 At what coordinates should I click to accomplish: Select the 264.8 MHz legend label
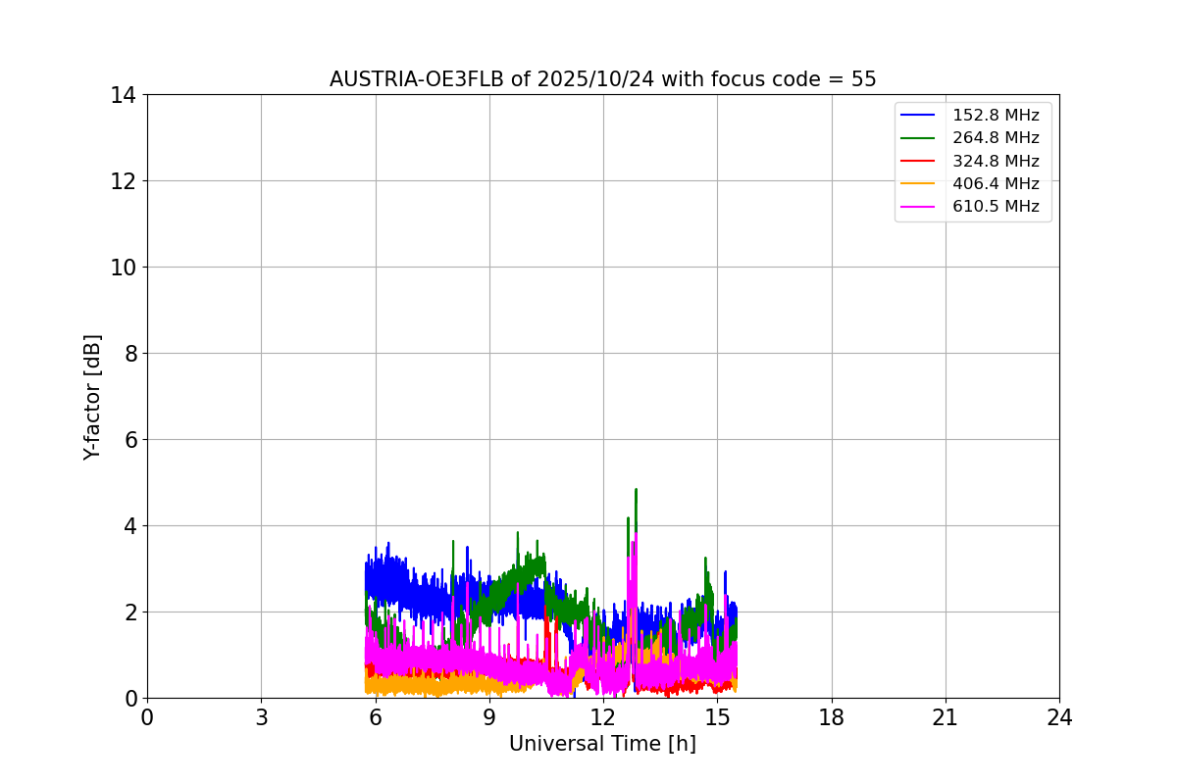[x=996, y=138]
